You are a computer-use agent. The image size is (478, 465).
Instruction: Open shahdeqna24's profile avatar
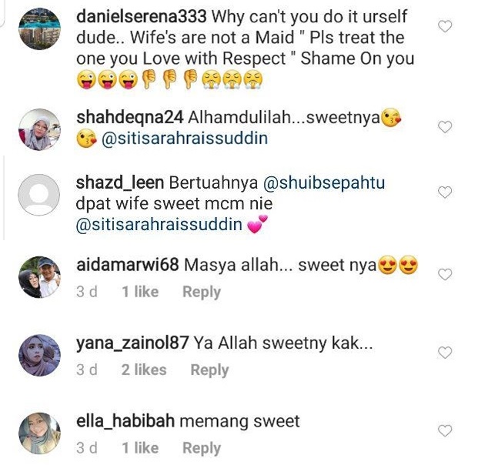pos(39,129)
